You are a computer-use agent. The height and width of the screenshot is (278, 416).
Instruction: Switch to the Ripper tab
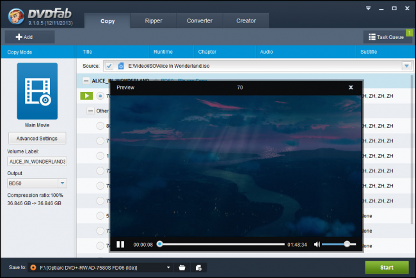[x=154, y=20]
